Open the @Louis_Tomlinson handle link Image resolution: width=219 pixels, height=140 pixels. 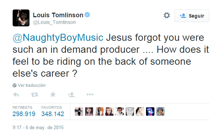point(54,22)
